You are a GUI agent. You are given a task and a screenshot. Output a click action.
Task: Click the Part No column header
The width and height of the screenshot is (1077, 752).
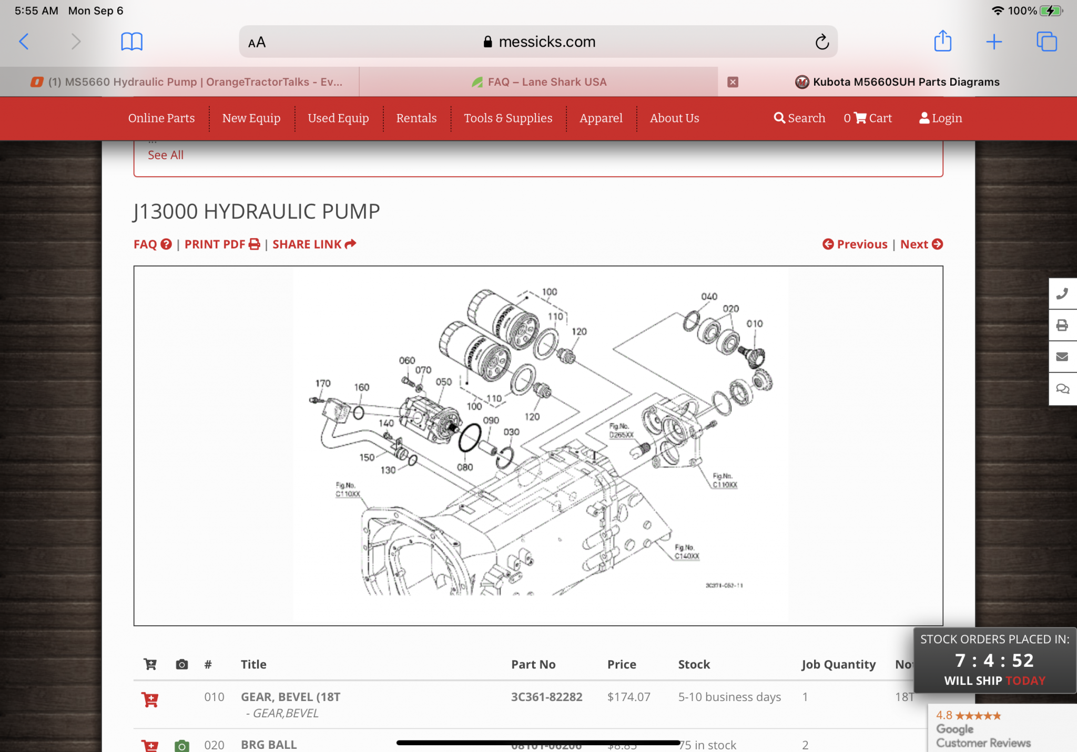[533, 664]
